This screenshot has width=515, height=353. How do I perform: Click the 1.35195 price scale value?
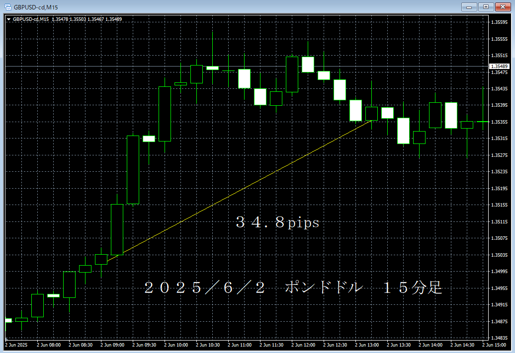499,188
